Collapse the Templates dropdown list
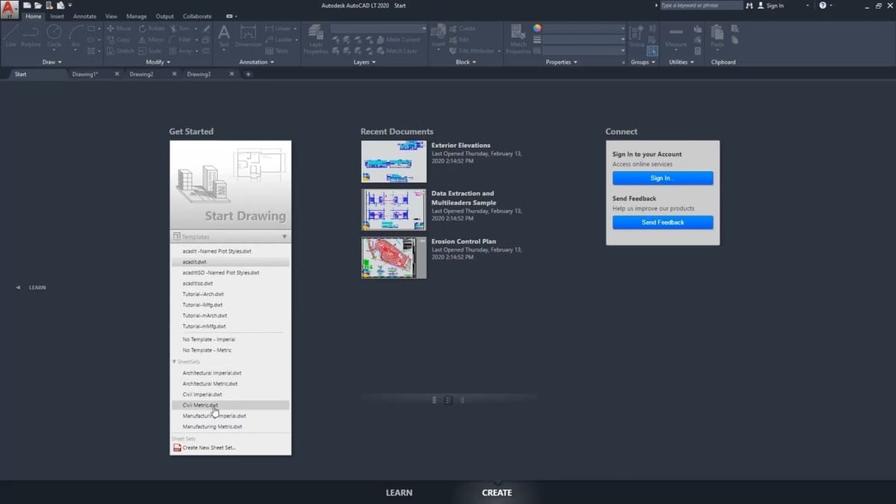 (x=284, y=237)
